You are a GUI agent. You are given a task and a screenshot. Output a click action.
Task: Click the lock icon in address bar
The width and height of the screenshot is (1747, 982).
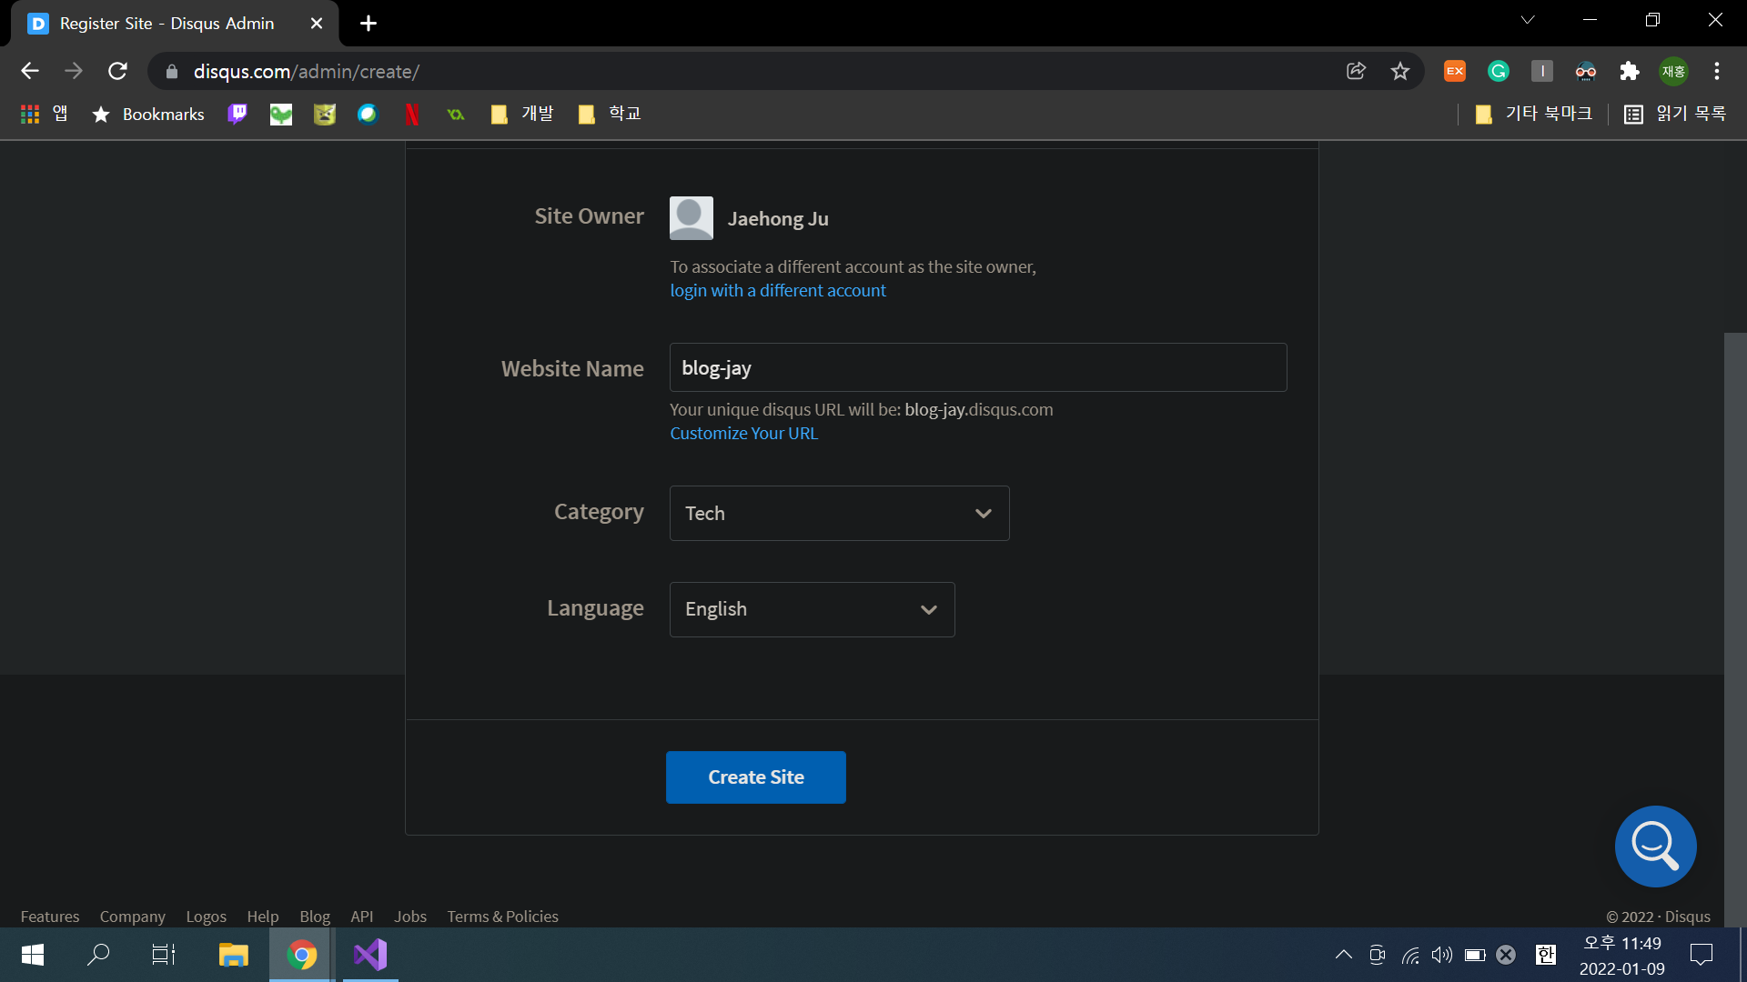point(172,71)
